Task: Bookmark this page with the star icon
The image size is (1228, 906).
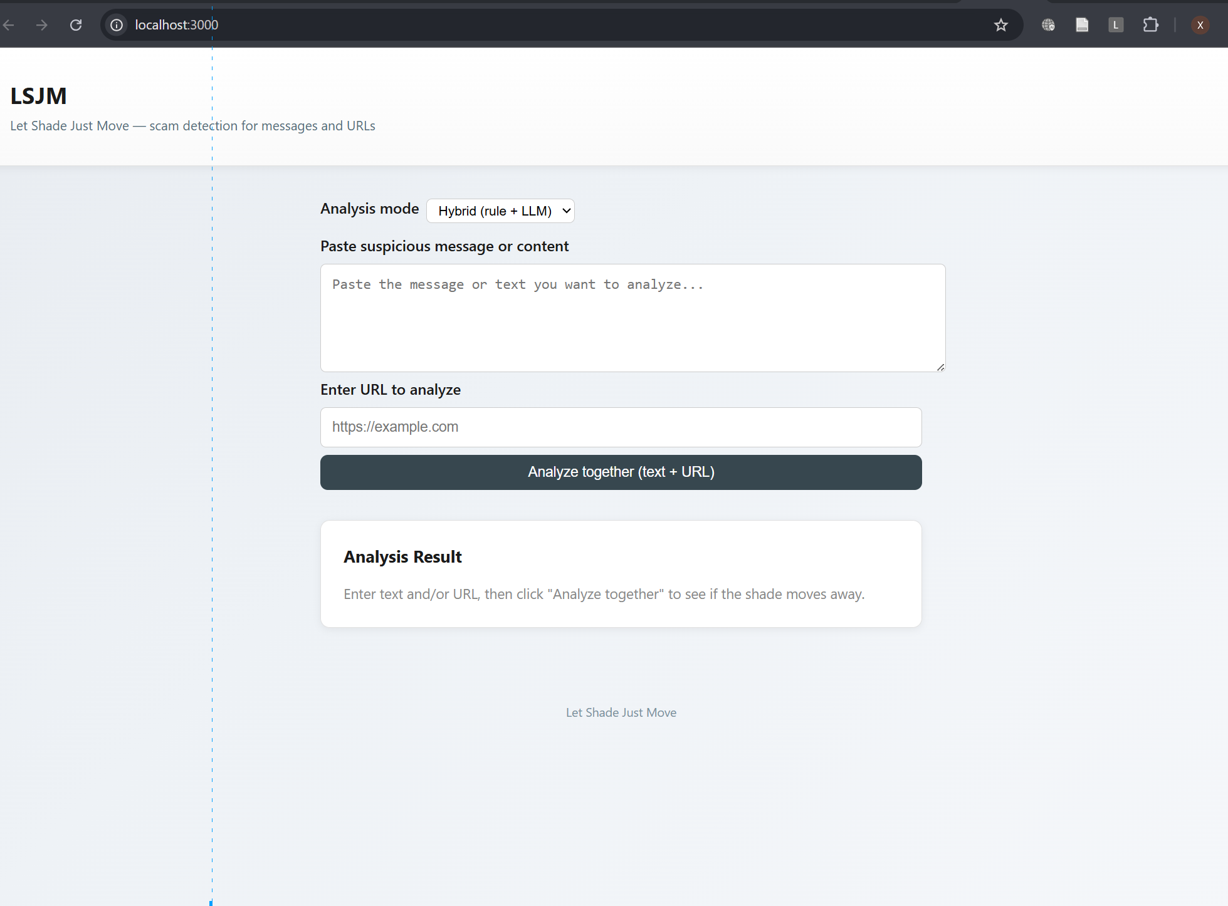Action: (1000, 25)
